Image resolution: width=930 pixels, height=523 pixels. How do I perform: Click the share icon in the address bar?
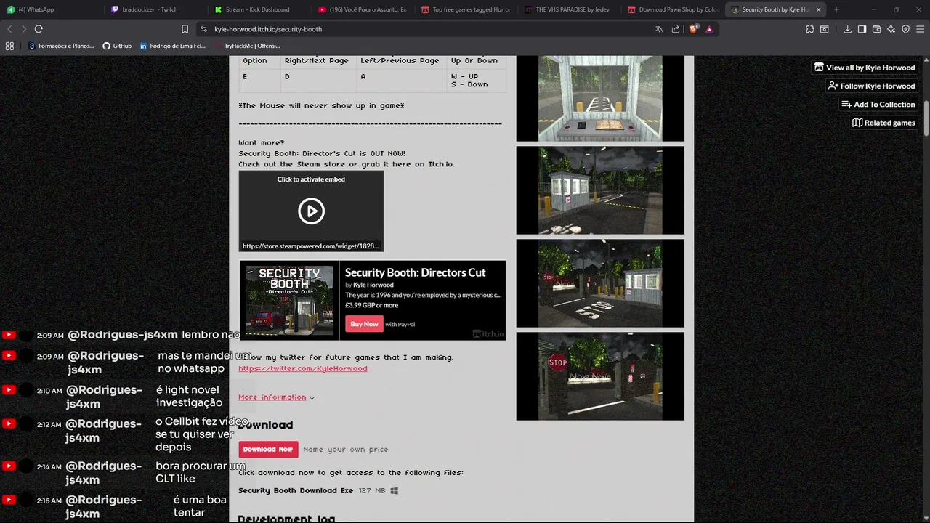(x=676, y=29)
